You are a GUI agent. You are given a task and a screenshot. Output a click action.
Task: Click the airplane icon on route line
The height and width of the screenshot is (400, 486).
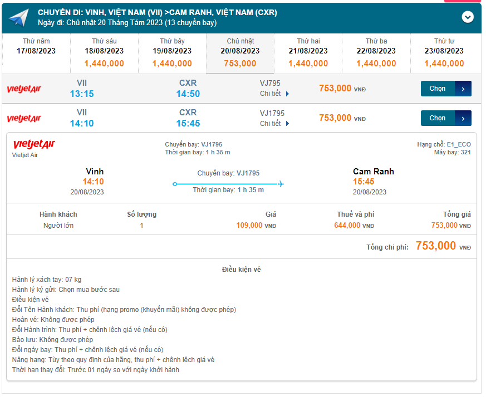(x=280, y=184)
